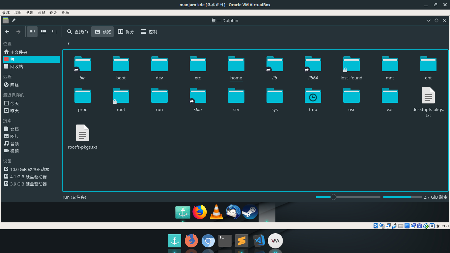This screenshot has height=253, width=450.
Task: Open the sbin symlink folder
Action: pyautogui.click(x=198, y=100)
